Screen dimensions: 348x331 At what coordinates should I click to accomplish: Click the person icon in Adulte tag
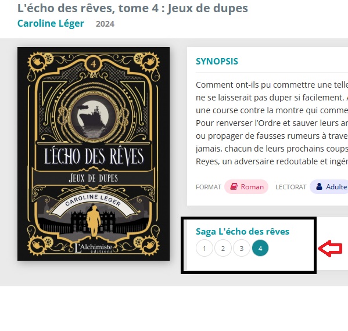pos(319,186)
